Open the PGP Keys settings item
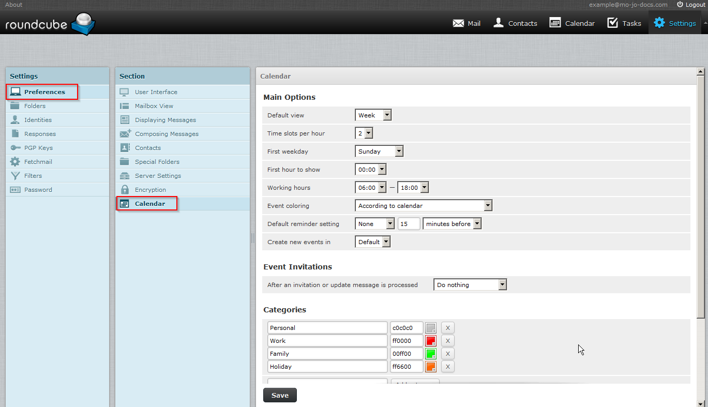 point(38,148)
